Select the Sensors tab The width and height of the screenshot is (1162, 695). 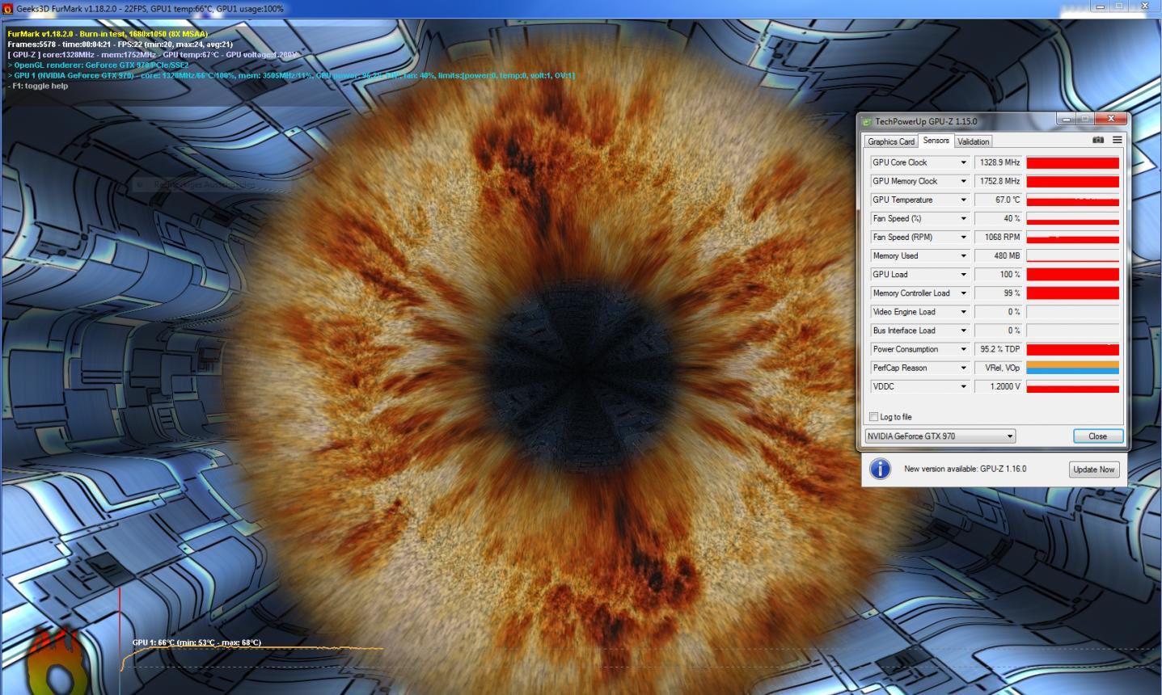936,141
